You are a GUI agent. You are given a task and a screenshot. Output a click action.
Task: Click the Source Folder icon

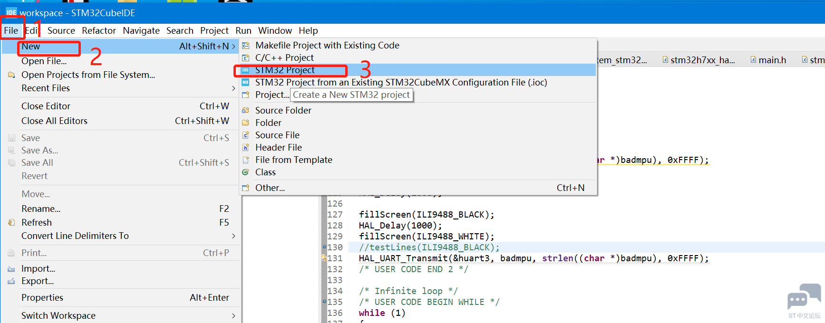click(x=245, y=110)
